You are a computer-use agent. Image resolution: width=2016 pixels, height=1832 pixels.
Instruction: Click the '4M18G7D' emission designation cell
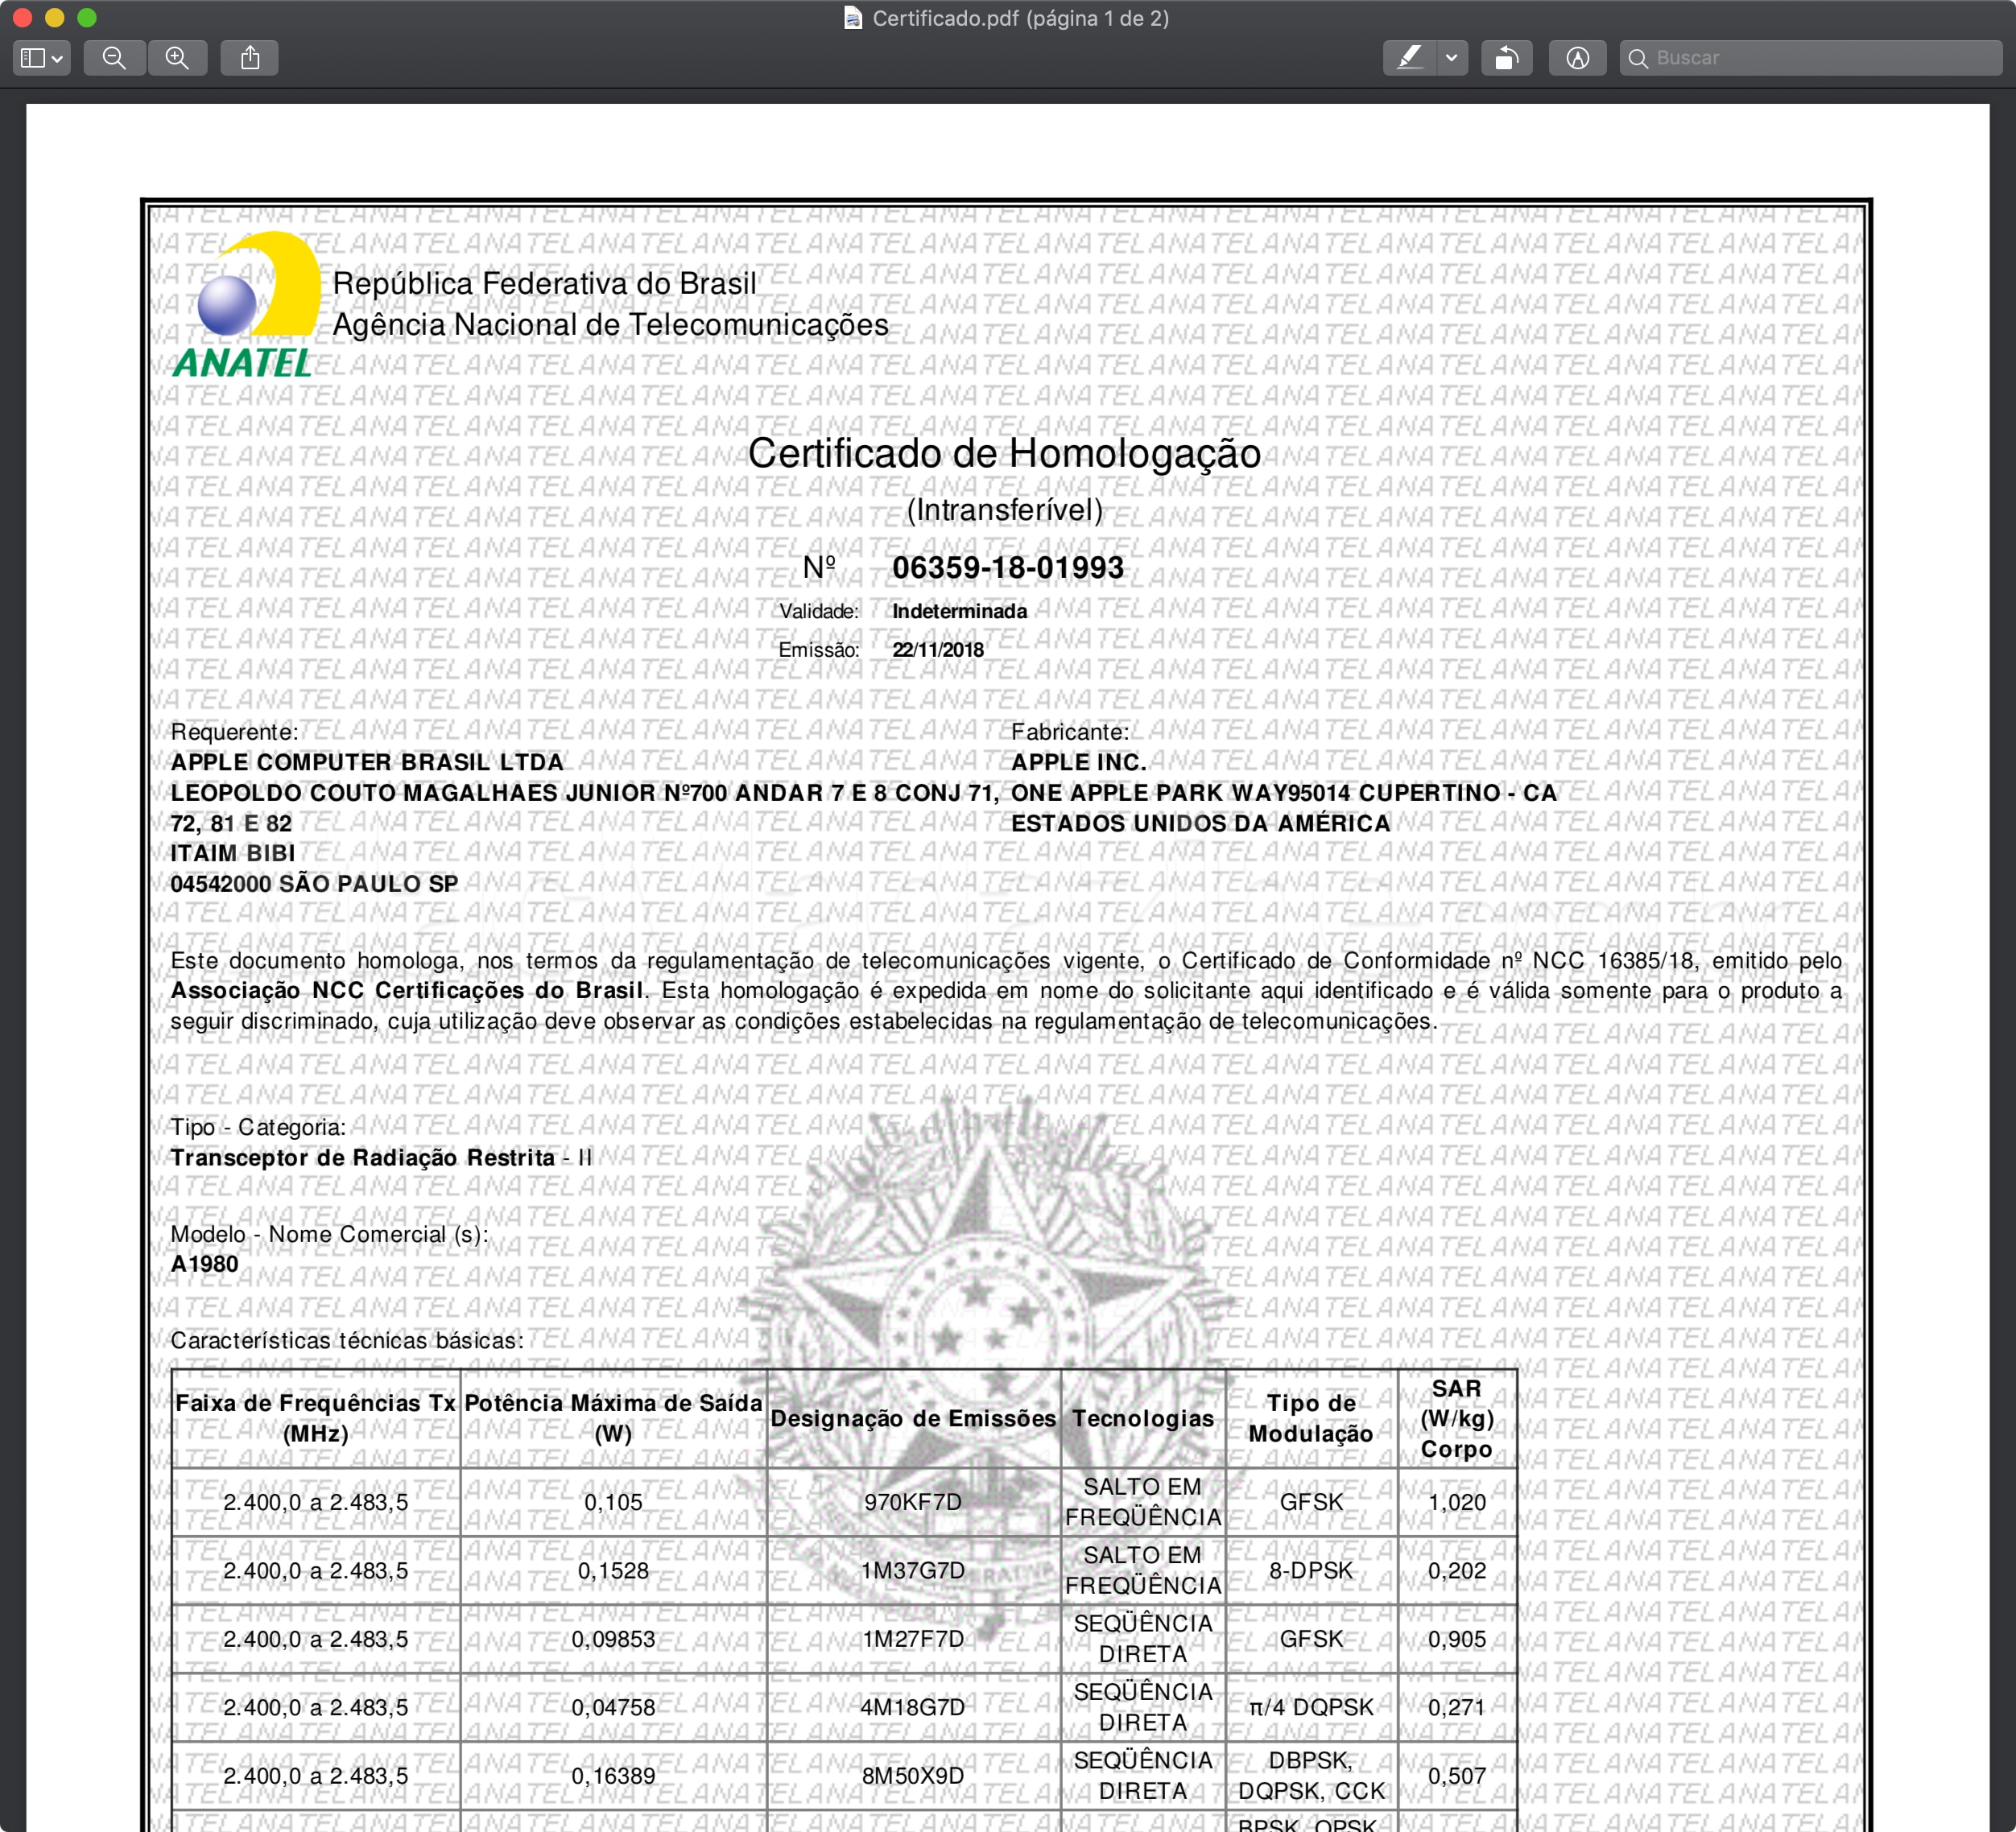pos(913,1707)
